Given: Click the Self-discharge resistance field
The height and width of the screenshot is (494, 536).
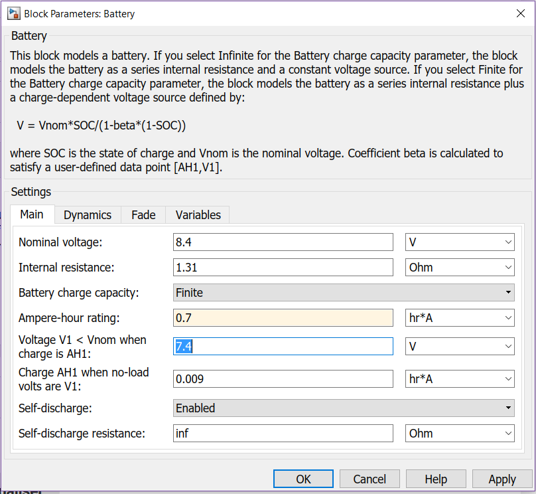Looking at the screenshot, I should [x=283, y=434].
